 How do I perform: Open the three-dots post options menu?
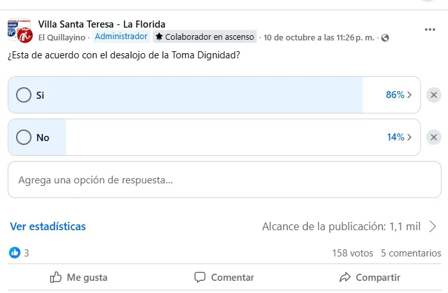click(x=430, y=29)
